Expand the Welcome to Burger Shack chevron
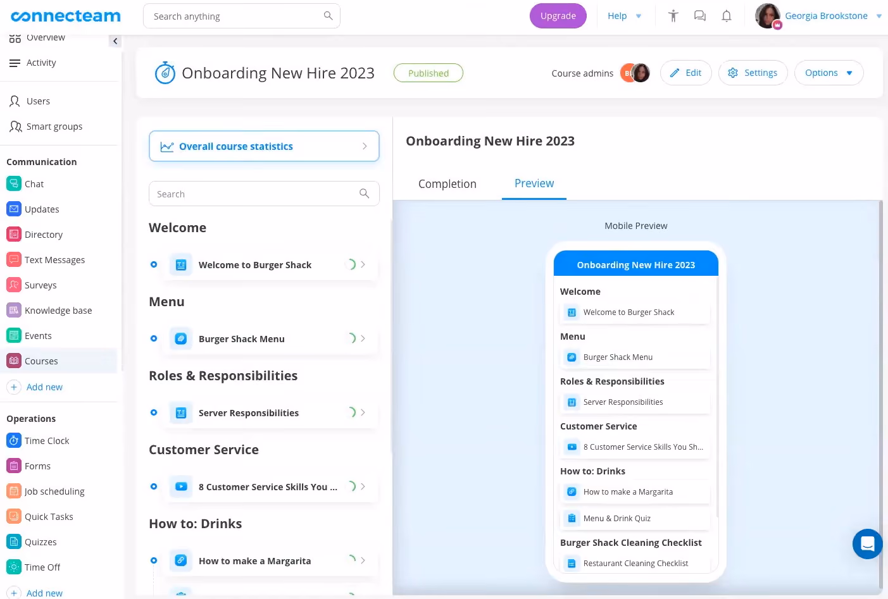The image size is (888, 599). click(x=363, y=264)
